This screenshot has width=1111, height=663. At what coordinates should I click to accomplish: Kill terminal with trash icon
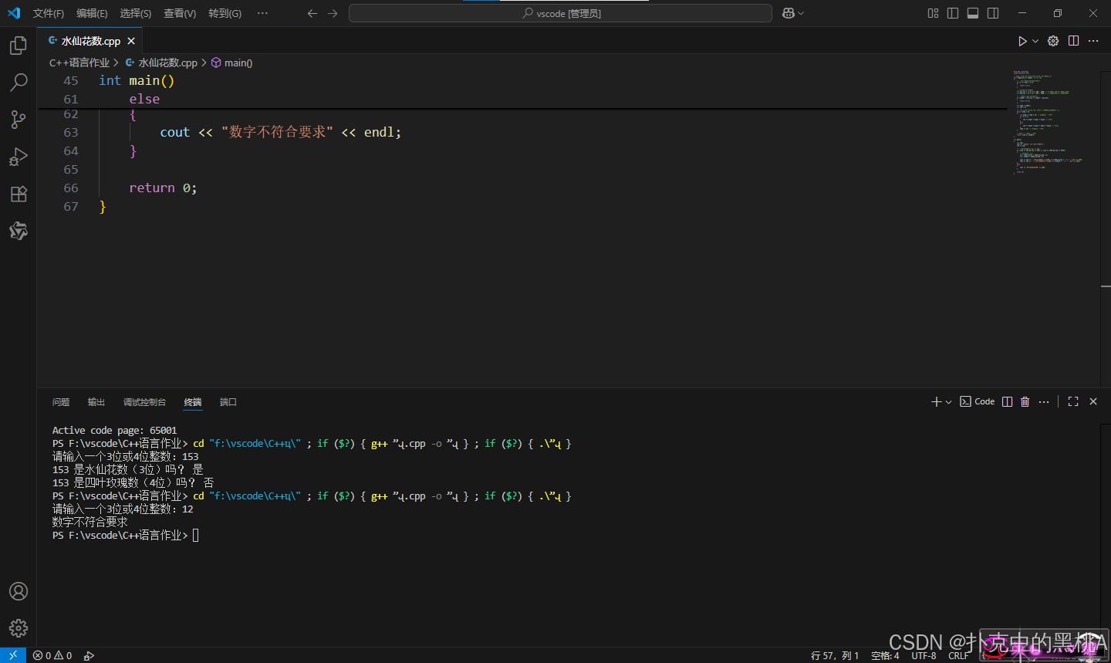coord(1025,401)
